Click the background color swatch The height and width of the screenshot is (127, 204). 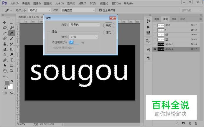pos(11,87)
